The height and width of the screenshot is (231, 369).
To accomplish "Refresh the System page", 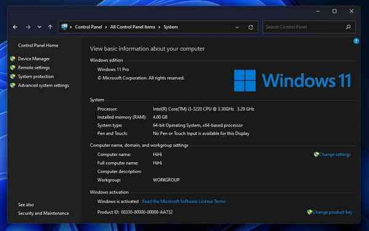I will pos(251,27).
